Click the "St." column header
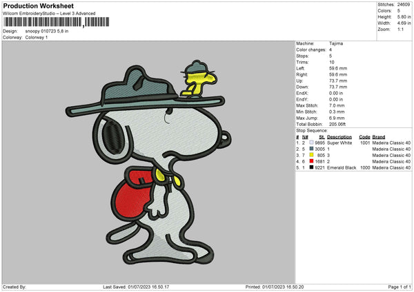Screen dimensions: 414x292 pyautogui.click(x=322, y=137)
